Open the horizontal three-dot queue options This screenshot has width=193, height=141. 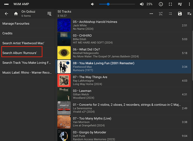[x=151, y=14]
